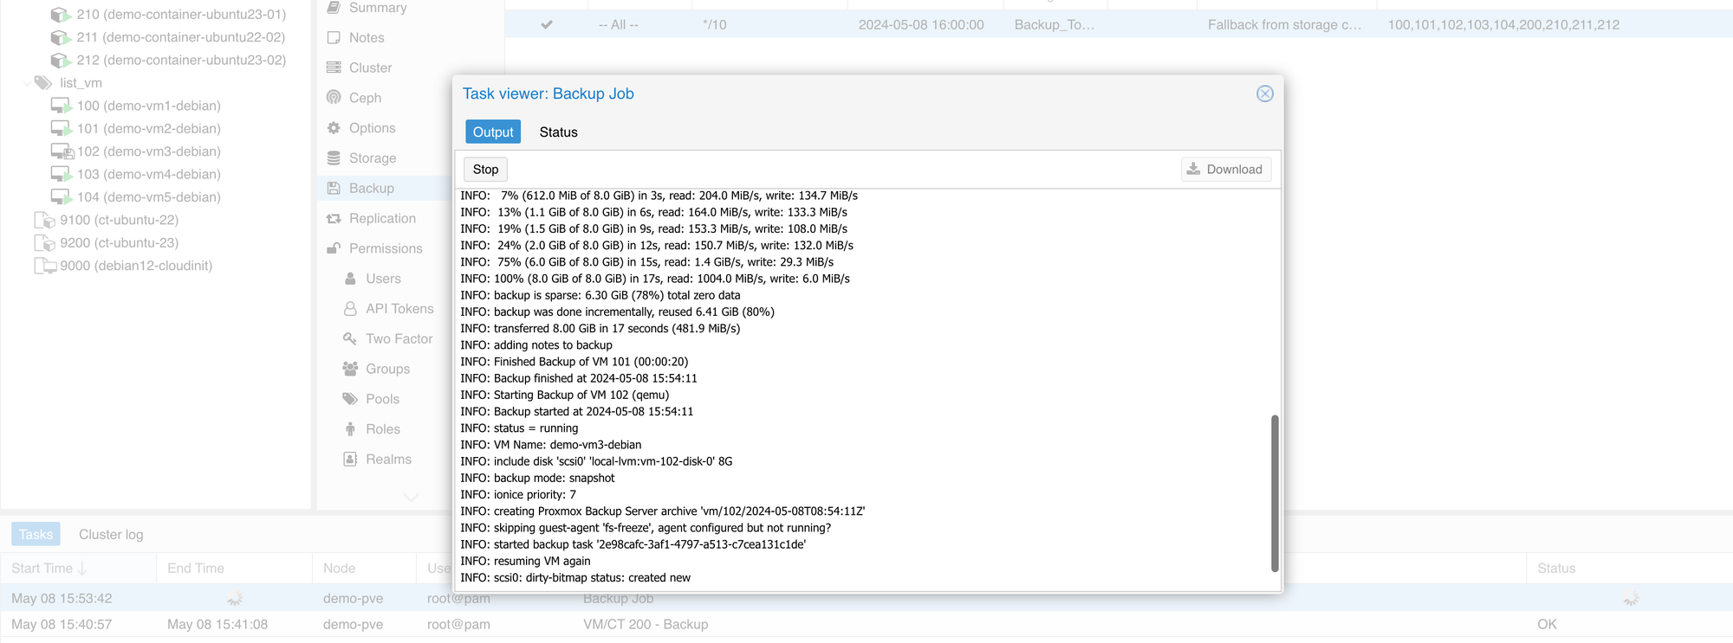Viewport: 1733px width, 643px height.
Task: Click the Notes sidebar icon
Action: tap(334, 38)
